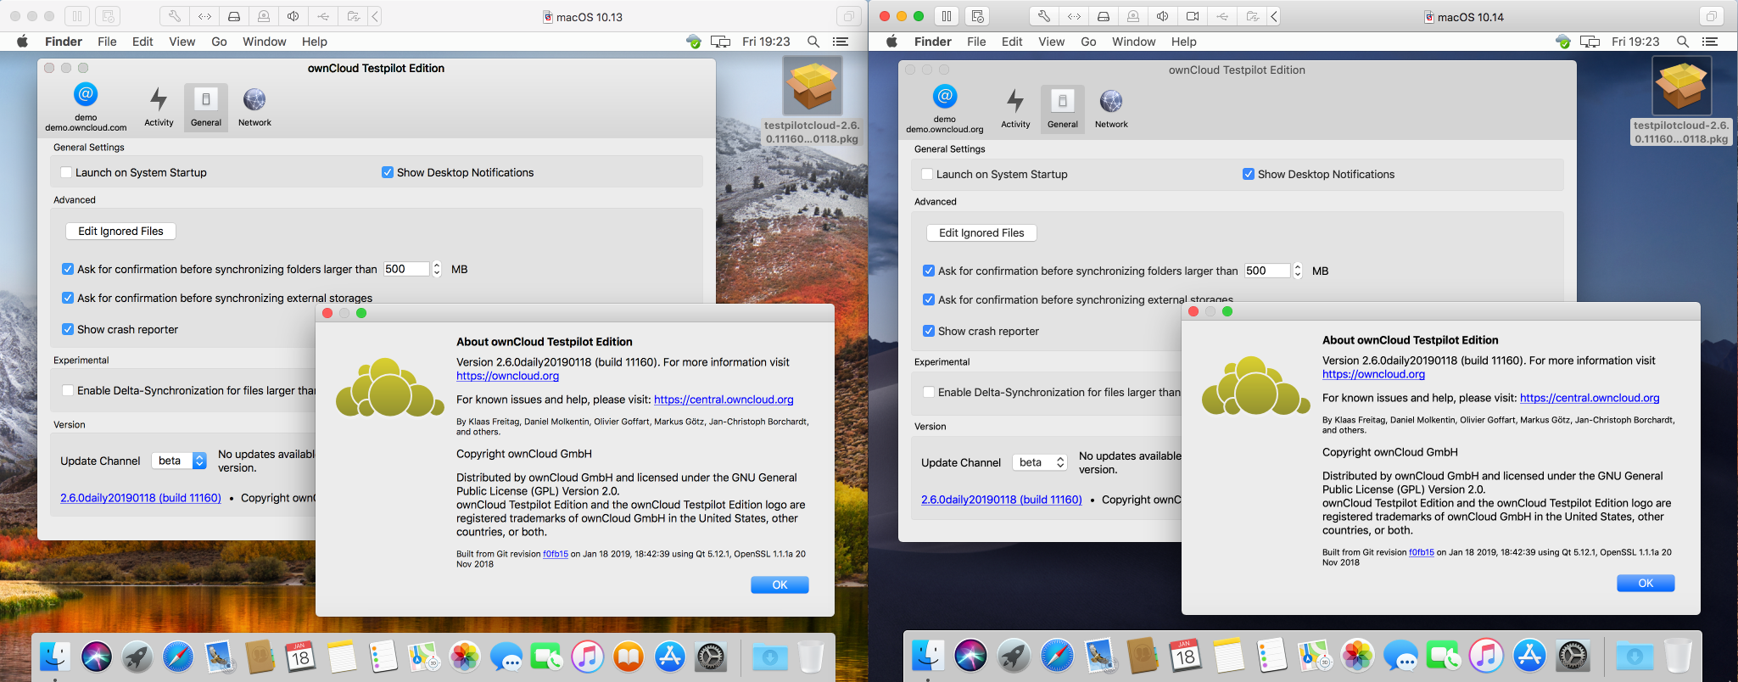Uncheck external storages confirmation in 10.13 window
The height and width of the screenshot is (682, 1738).
point(68,298)
